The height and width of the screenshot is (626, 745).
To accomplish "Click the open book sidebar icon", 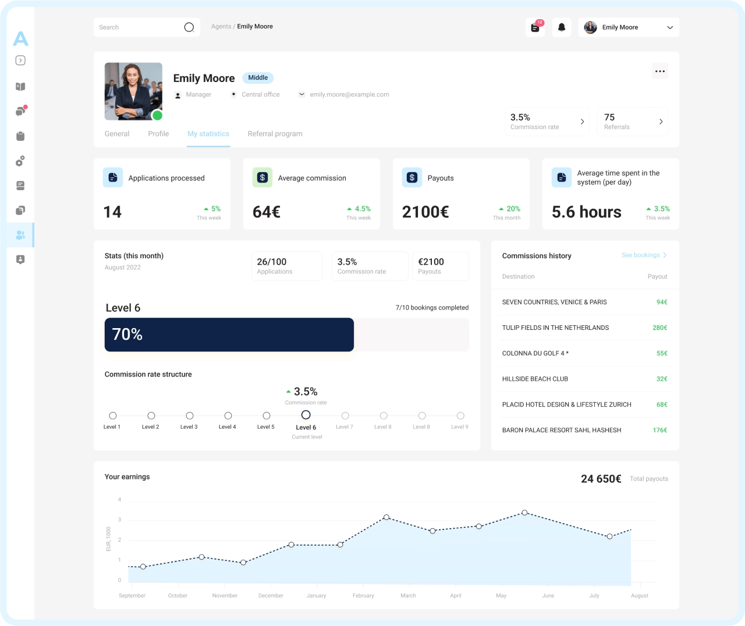I will 20,87.
